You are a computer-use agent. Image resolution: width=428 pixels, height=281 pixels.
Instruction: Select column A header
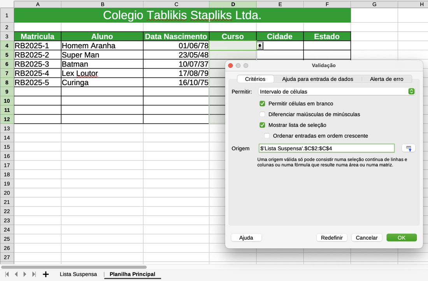[38, 4]
